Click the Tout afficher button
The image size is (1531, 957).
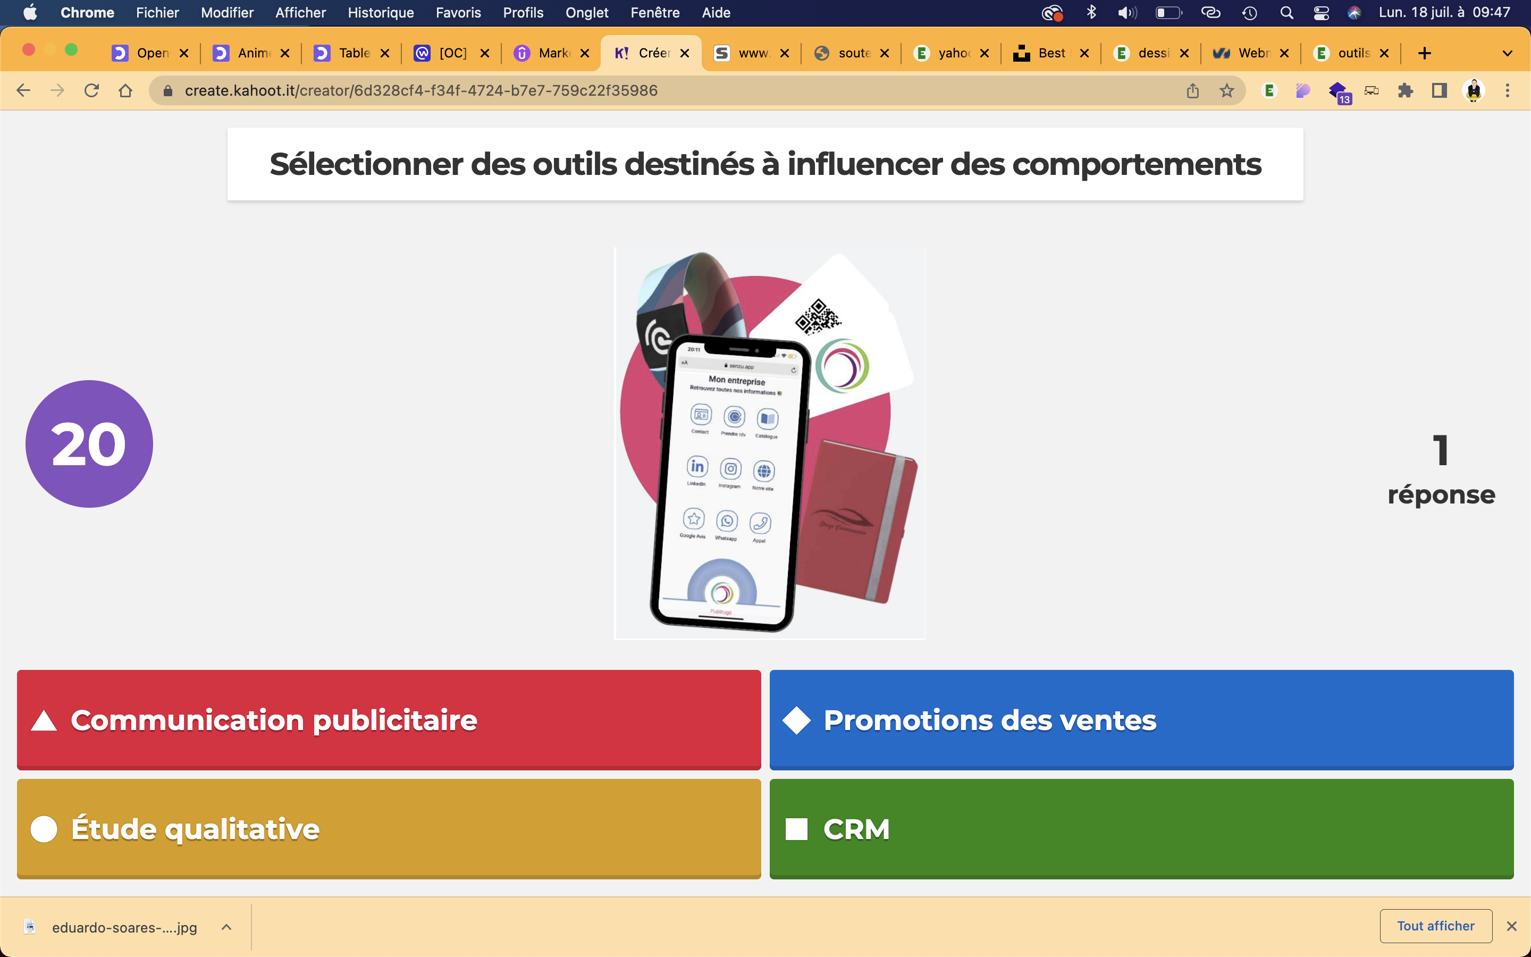coord(1435,926)
